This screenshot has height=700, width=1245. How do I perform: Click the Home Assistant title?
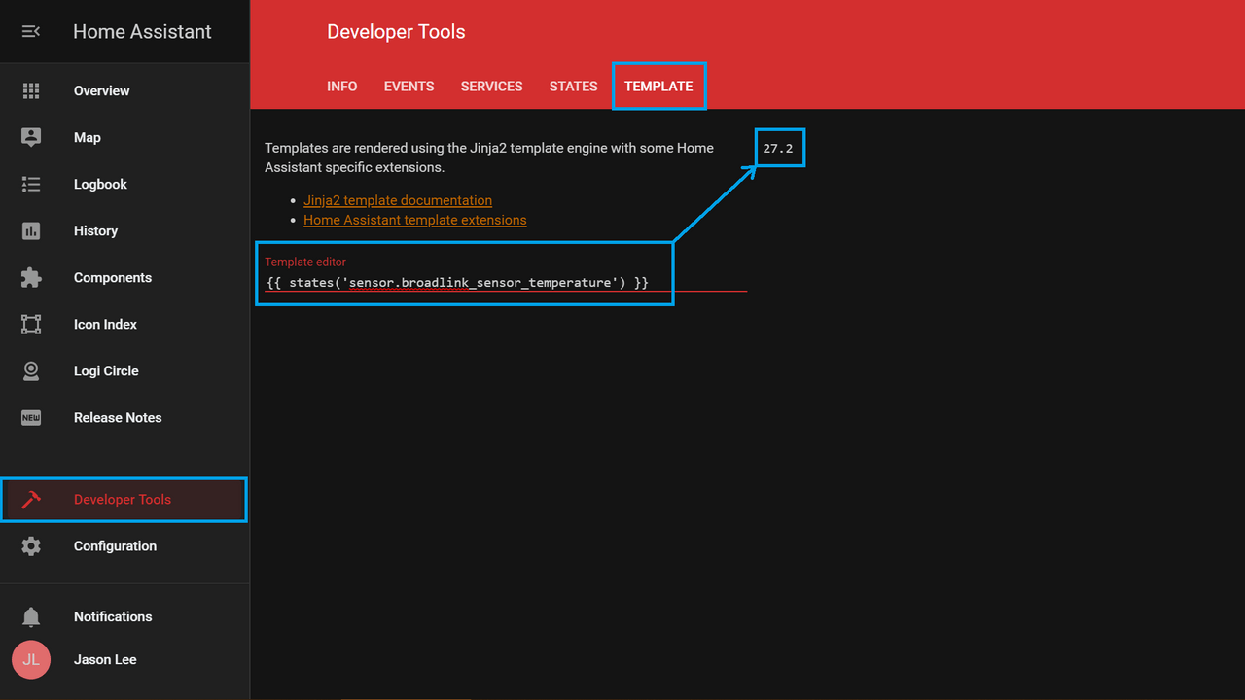[142, 32]
